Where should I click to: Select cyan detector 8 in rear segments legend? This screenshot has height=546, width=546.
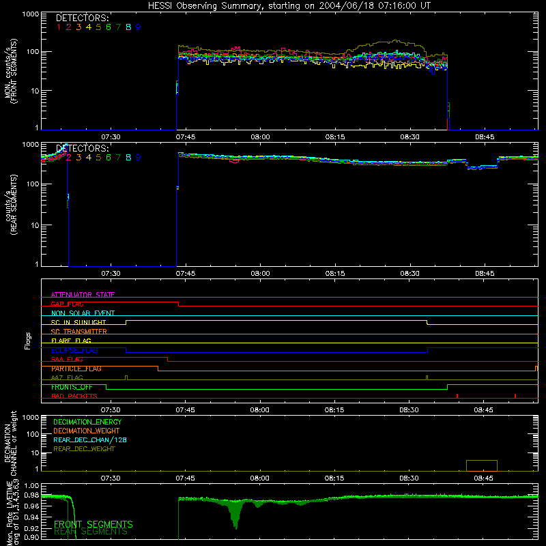(x=128, y=158)
